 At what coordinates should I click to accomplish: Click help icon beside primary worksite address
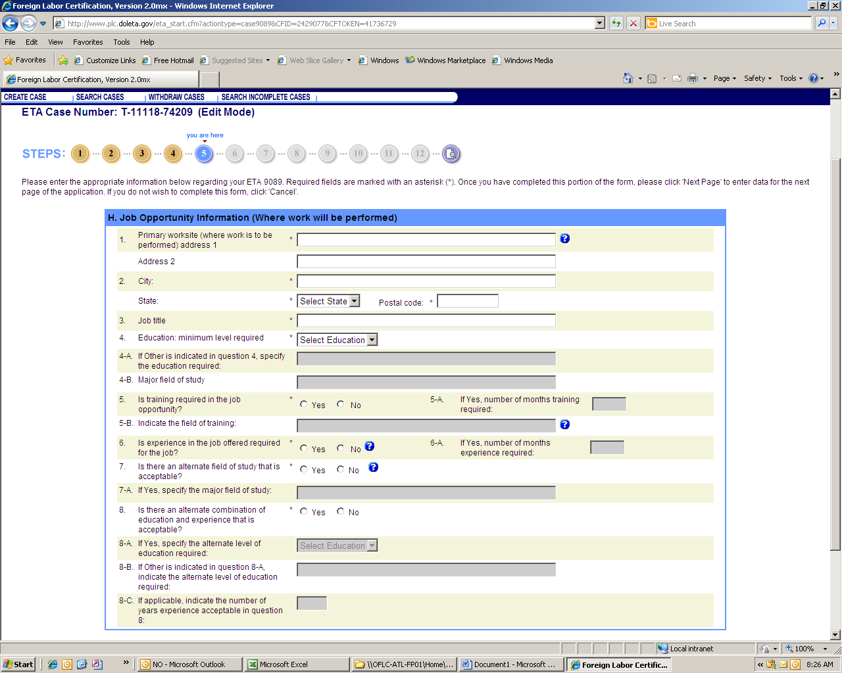564,239
